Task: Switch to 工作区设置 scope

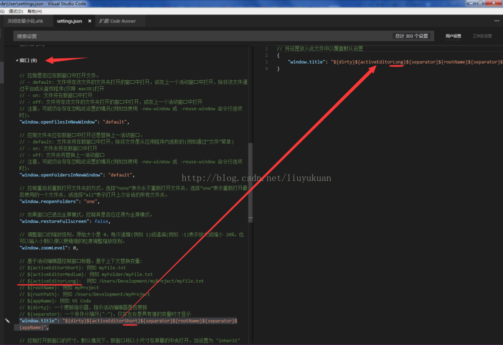Action: click(x=482, y=36)
